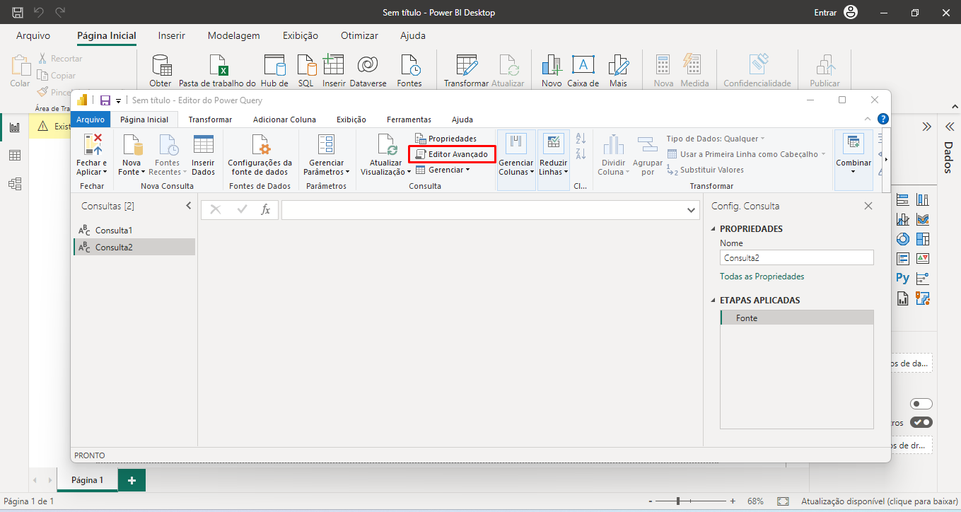This screenshot has height=512, width=961.
Task: Click the Fechar e Aplicar icon
Action: pyautogui.click(x=93, y=145)
